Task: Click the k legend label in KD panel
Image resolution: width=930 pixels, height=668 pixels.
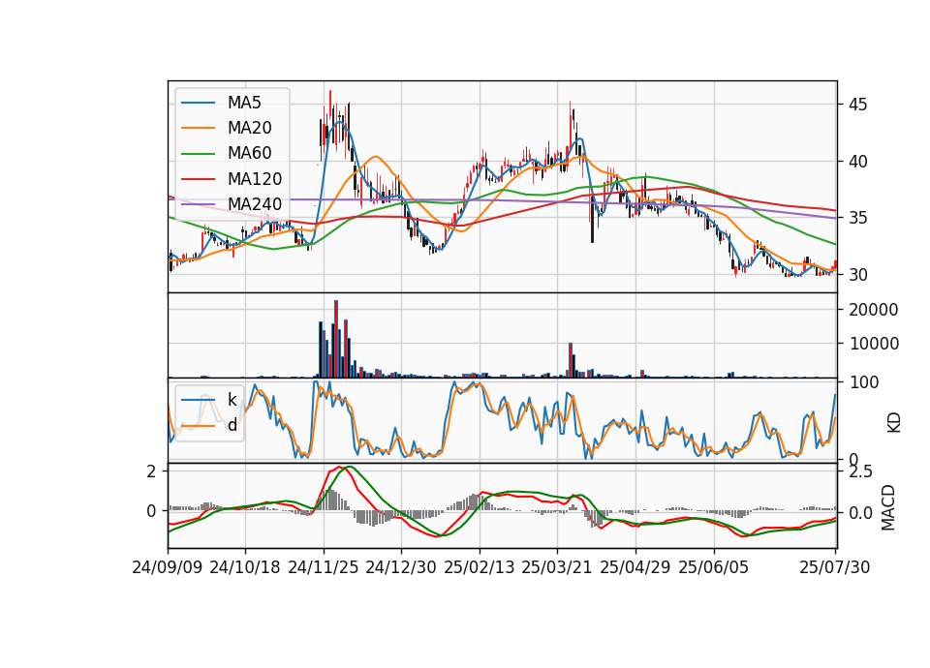Action: [x=232, y=400]
